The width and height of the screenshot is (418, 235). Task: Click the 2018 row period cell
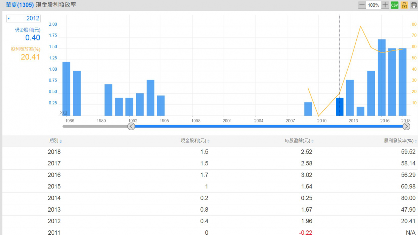coord(54,152)
